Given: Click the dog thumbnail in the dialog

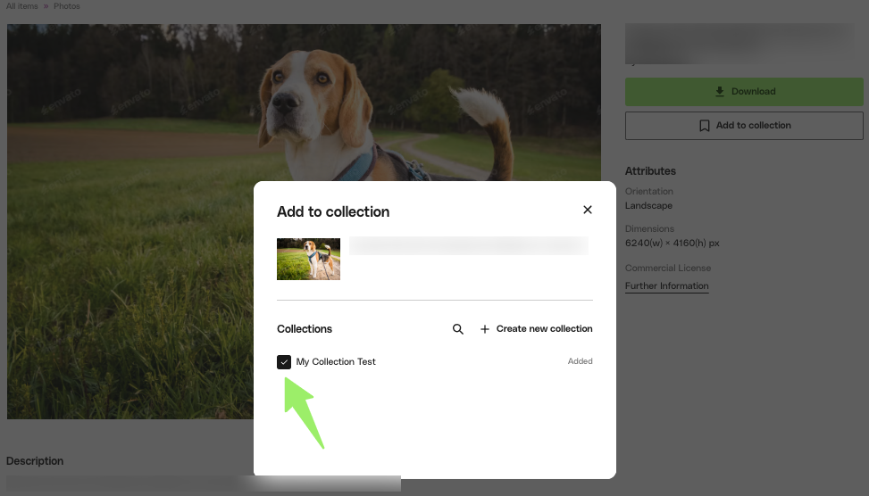Looking at the screenshot, I should point(308,259).
